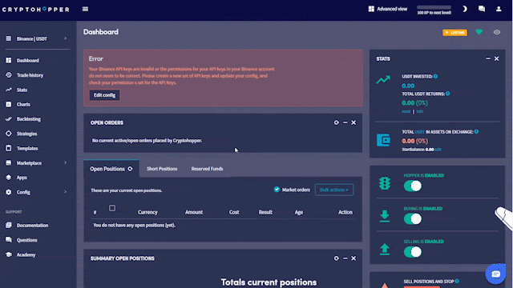
Task: Click Total USDT Returns info icon
Action: point(447,94)
